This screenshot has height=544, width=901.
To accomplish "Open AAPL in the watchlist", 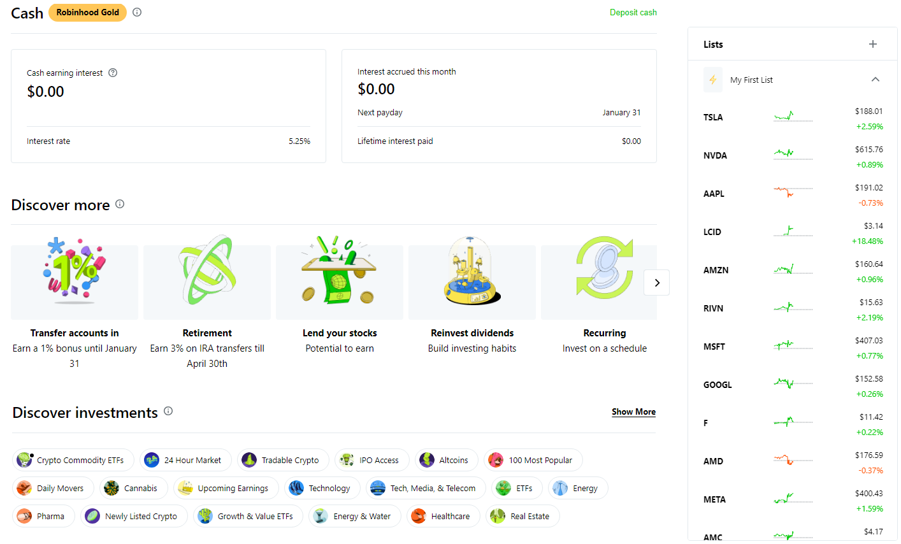I will click(793, 194).
